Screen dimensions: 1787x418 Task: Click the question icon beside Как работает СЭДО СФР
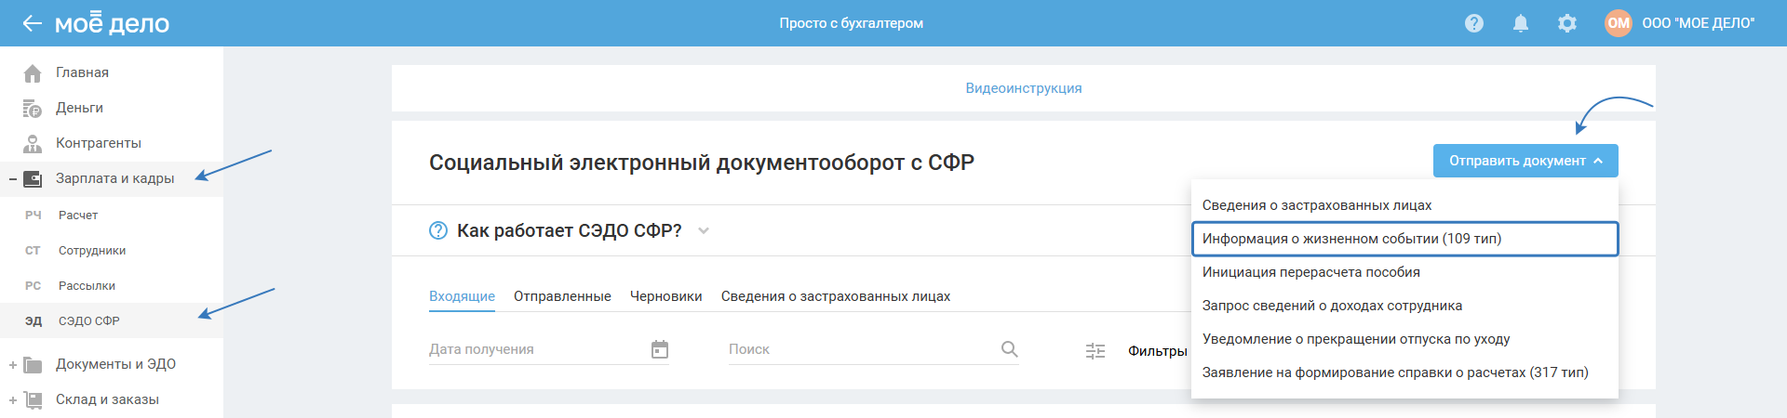point(438,230)
